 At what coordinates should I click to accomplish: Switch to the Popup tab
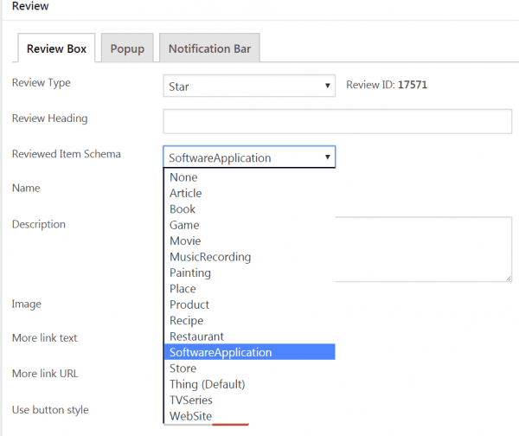pyautogui.click(x=127, y=48)
